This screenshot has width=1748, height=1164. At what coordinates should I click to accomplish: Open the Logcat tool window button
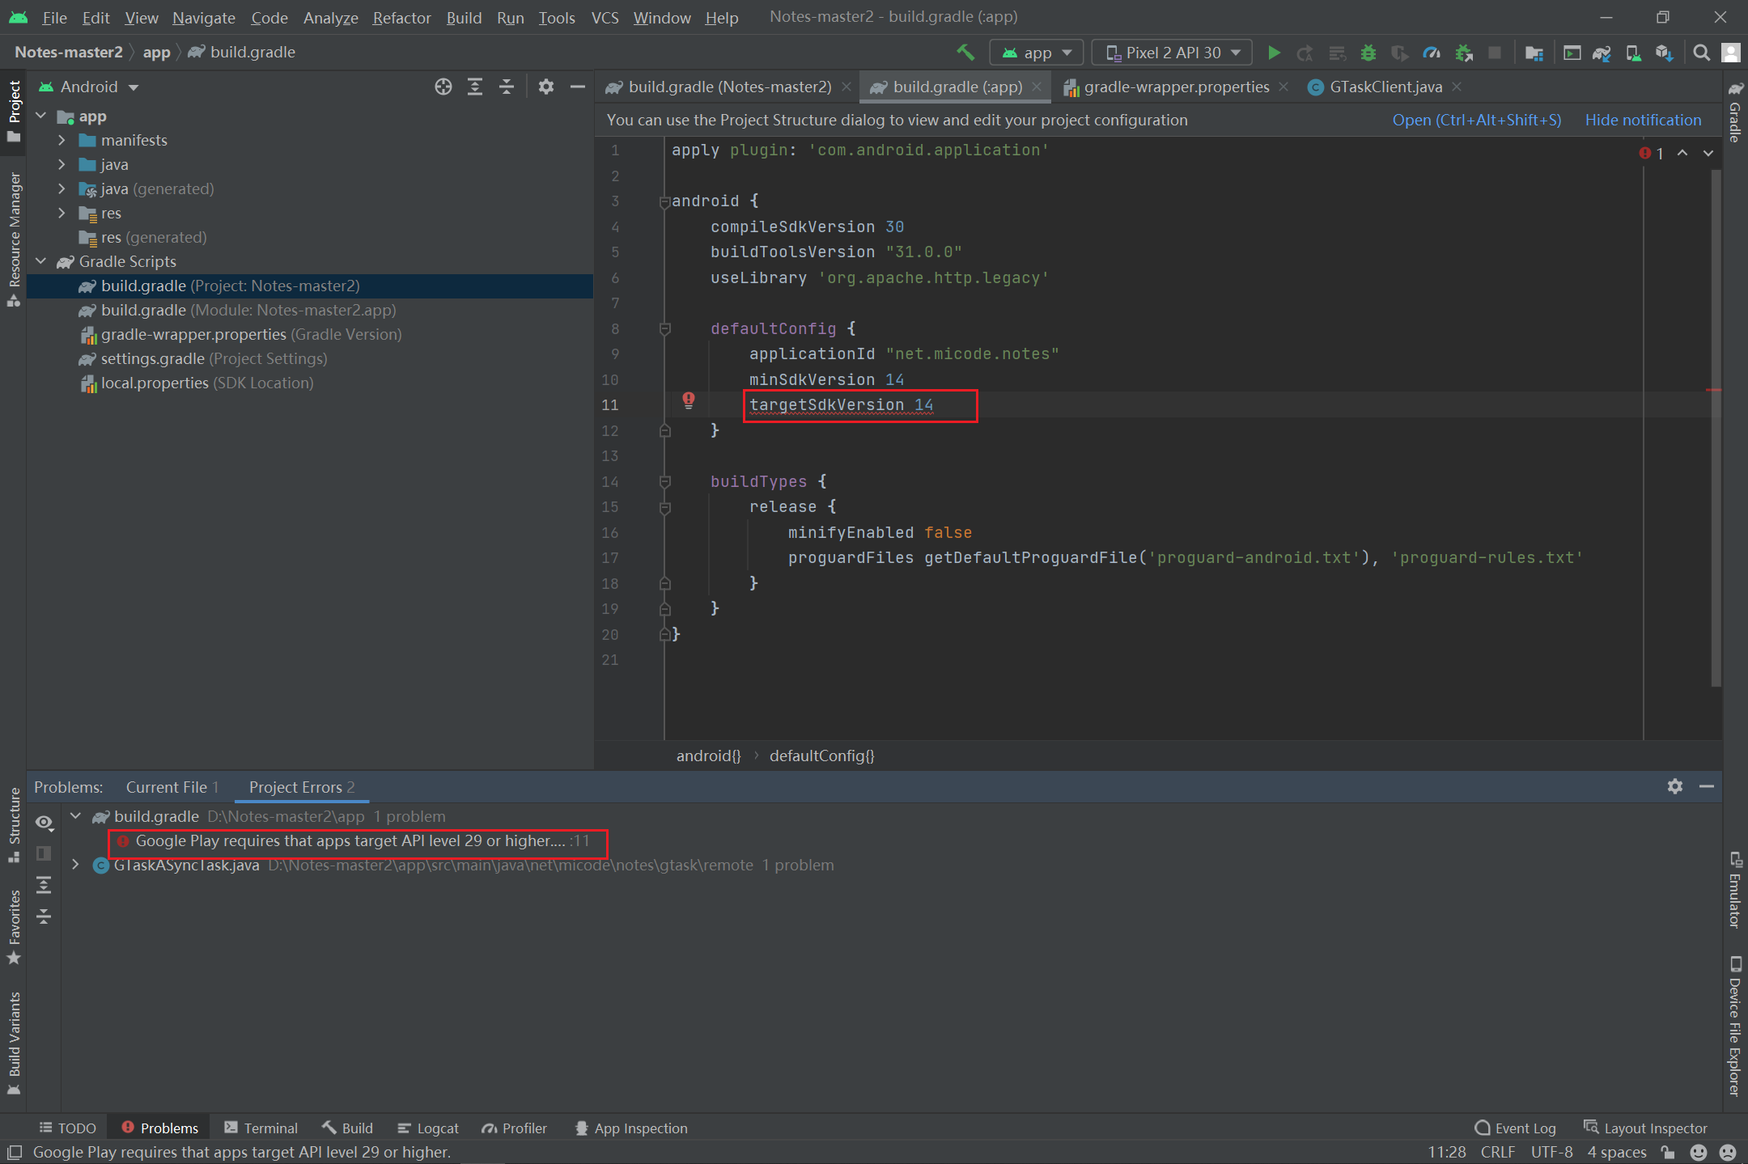pyautogui.click(x=428, y=1128)
